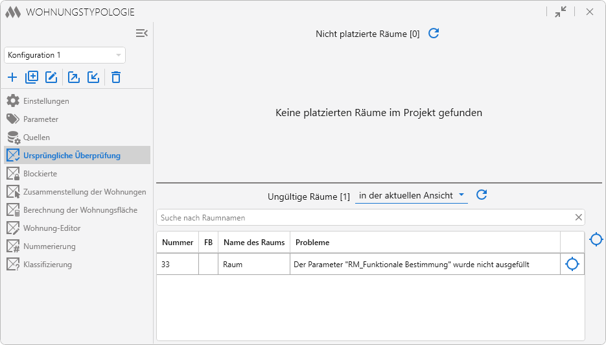Image resolution: width=606 pixels, height=345 pixels.
Task: Go to the Parameter section
Action: [41, 119]
